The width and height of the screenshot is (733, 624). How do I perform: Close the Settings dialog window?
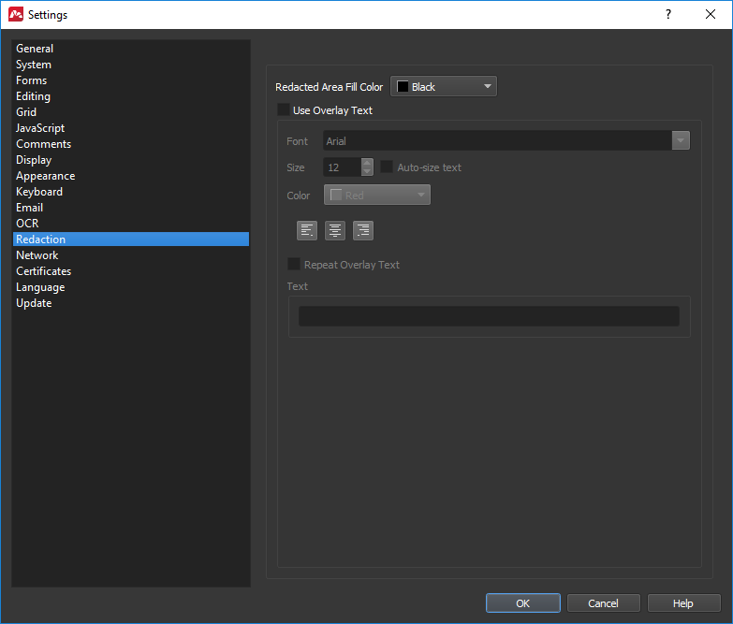[x=711, y=14]
